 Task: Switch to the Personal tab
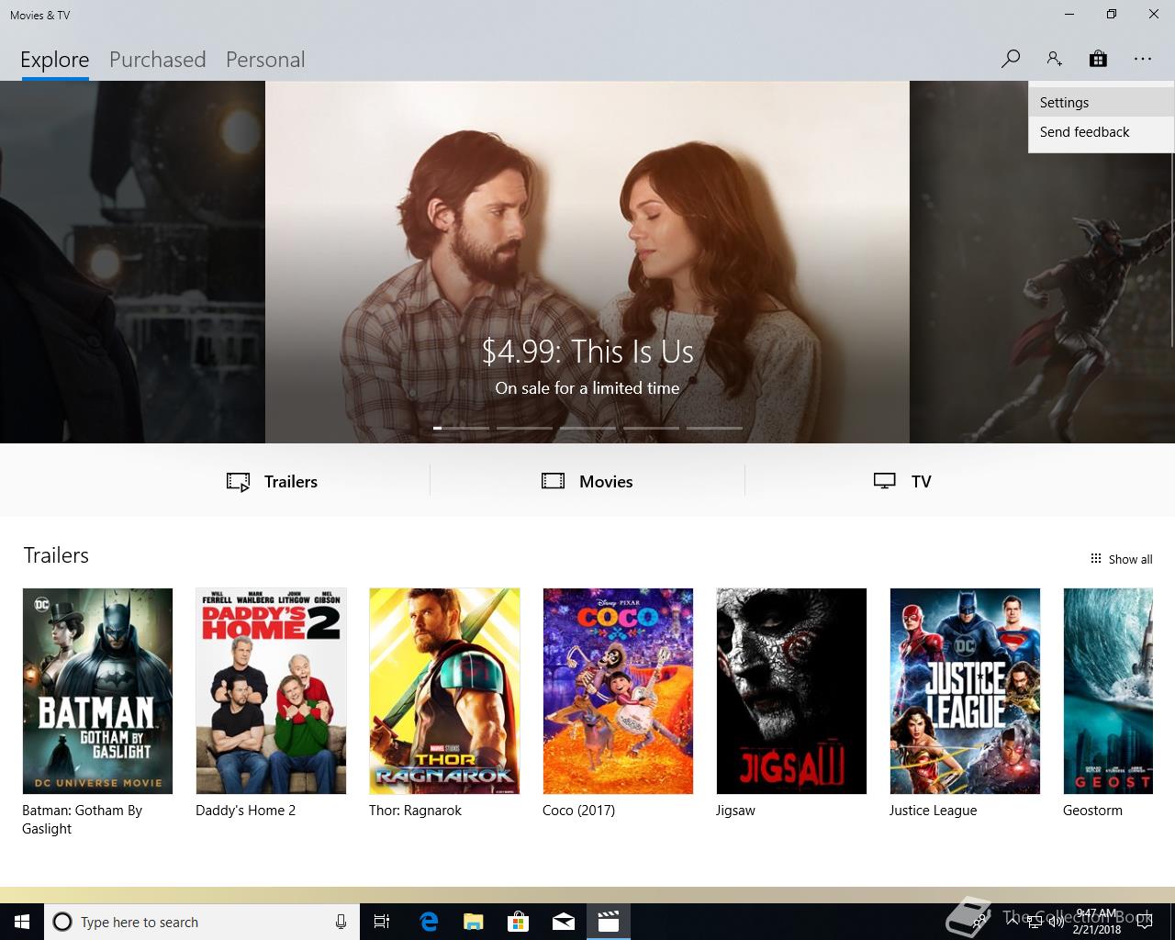coord(265,60)
